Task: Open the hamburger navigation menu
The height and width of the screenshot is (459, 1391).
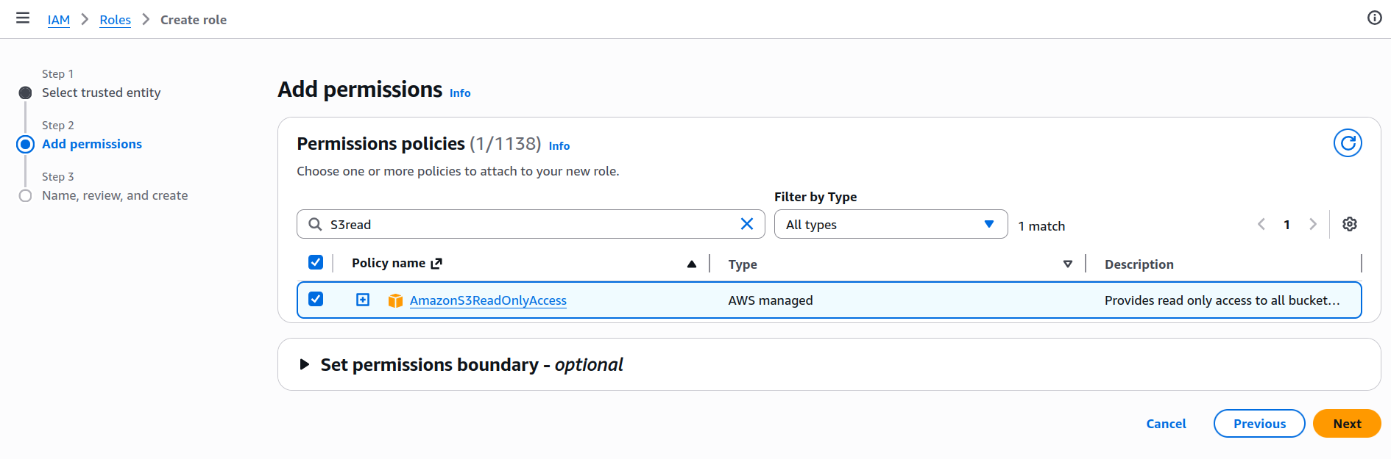Action: coord(23,18)
